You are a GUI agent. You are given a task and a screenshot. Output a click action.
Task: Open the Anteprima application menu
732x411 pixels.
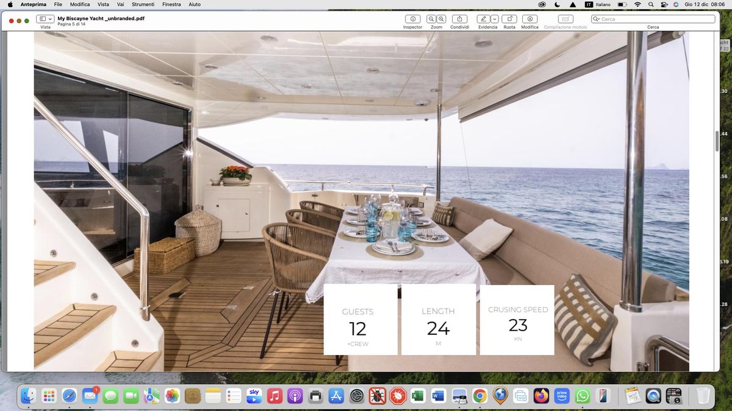(34, 4)
